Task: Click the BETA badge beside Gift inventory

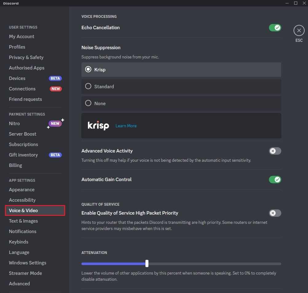Action: (x=55, y=155)
